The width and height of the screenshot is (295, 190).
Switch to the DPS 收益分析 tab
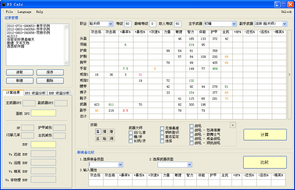click(x=35, y=93)
